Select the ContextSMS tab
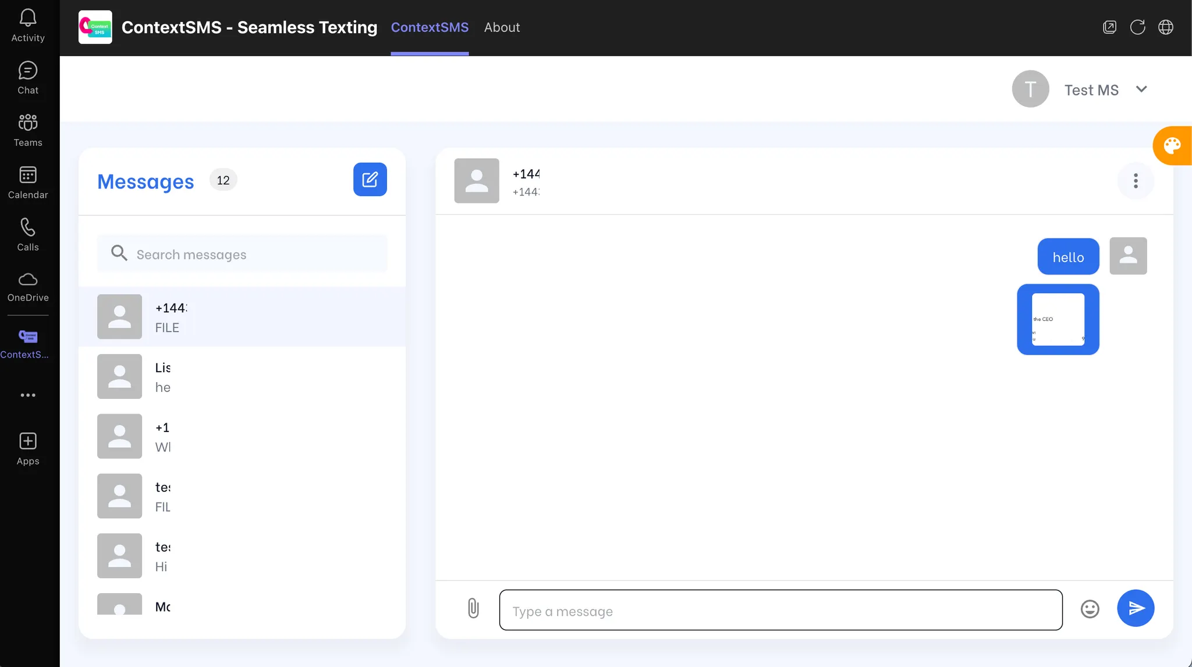 [x=430, y=27]
